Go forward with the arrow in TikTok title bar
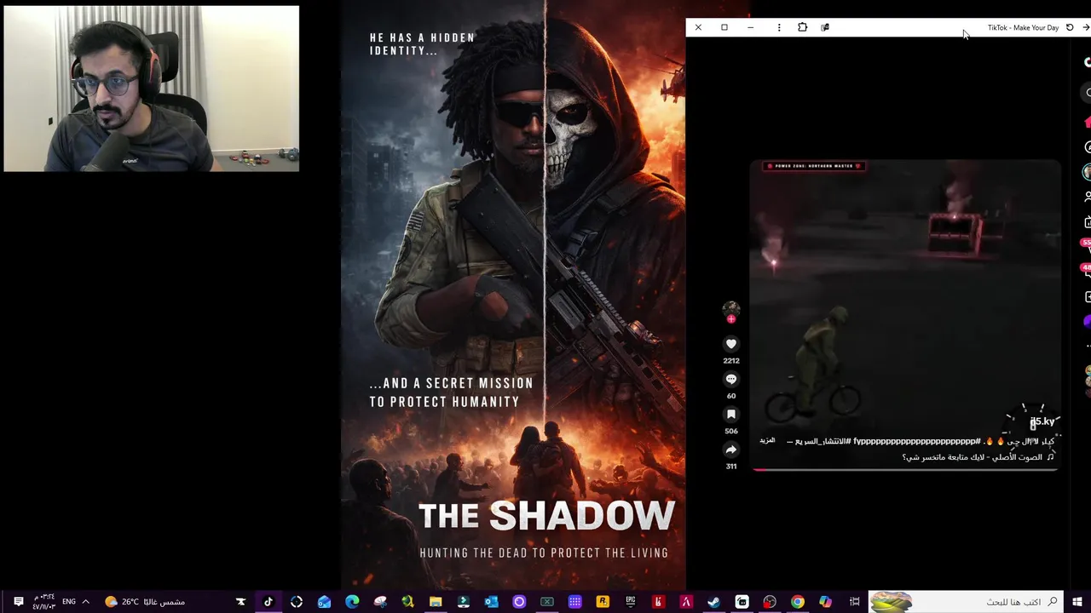Image resolution: width=1091 pixels, height=613 pixels. [x=1085, y=27]
